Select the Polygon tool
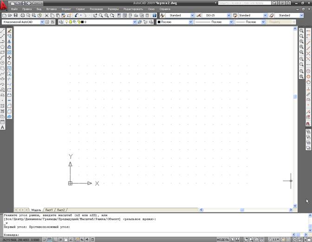312x242 pixels. (2, 47)
